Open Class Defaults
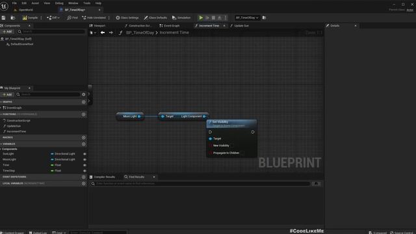This screenshot has height=234, width=416. coord(155,18)
